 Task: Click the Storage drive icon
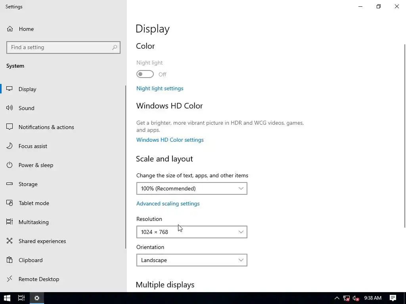[10, 184]
